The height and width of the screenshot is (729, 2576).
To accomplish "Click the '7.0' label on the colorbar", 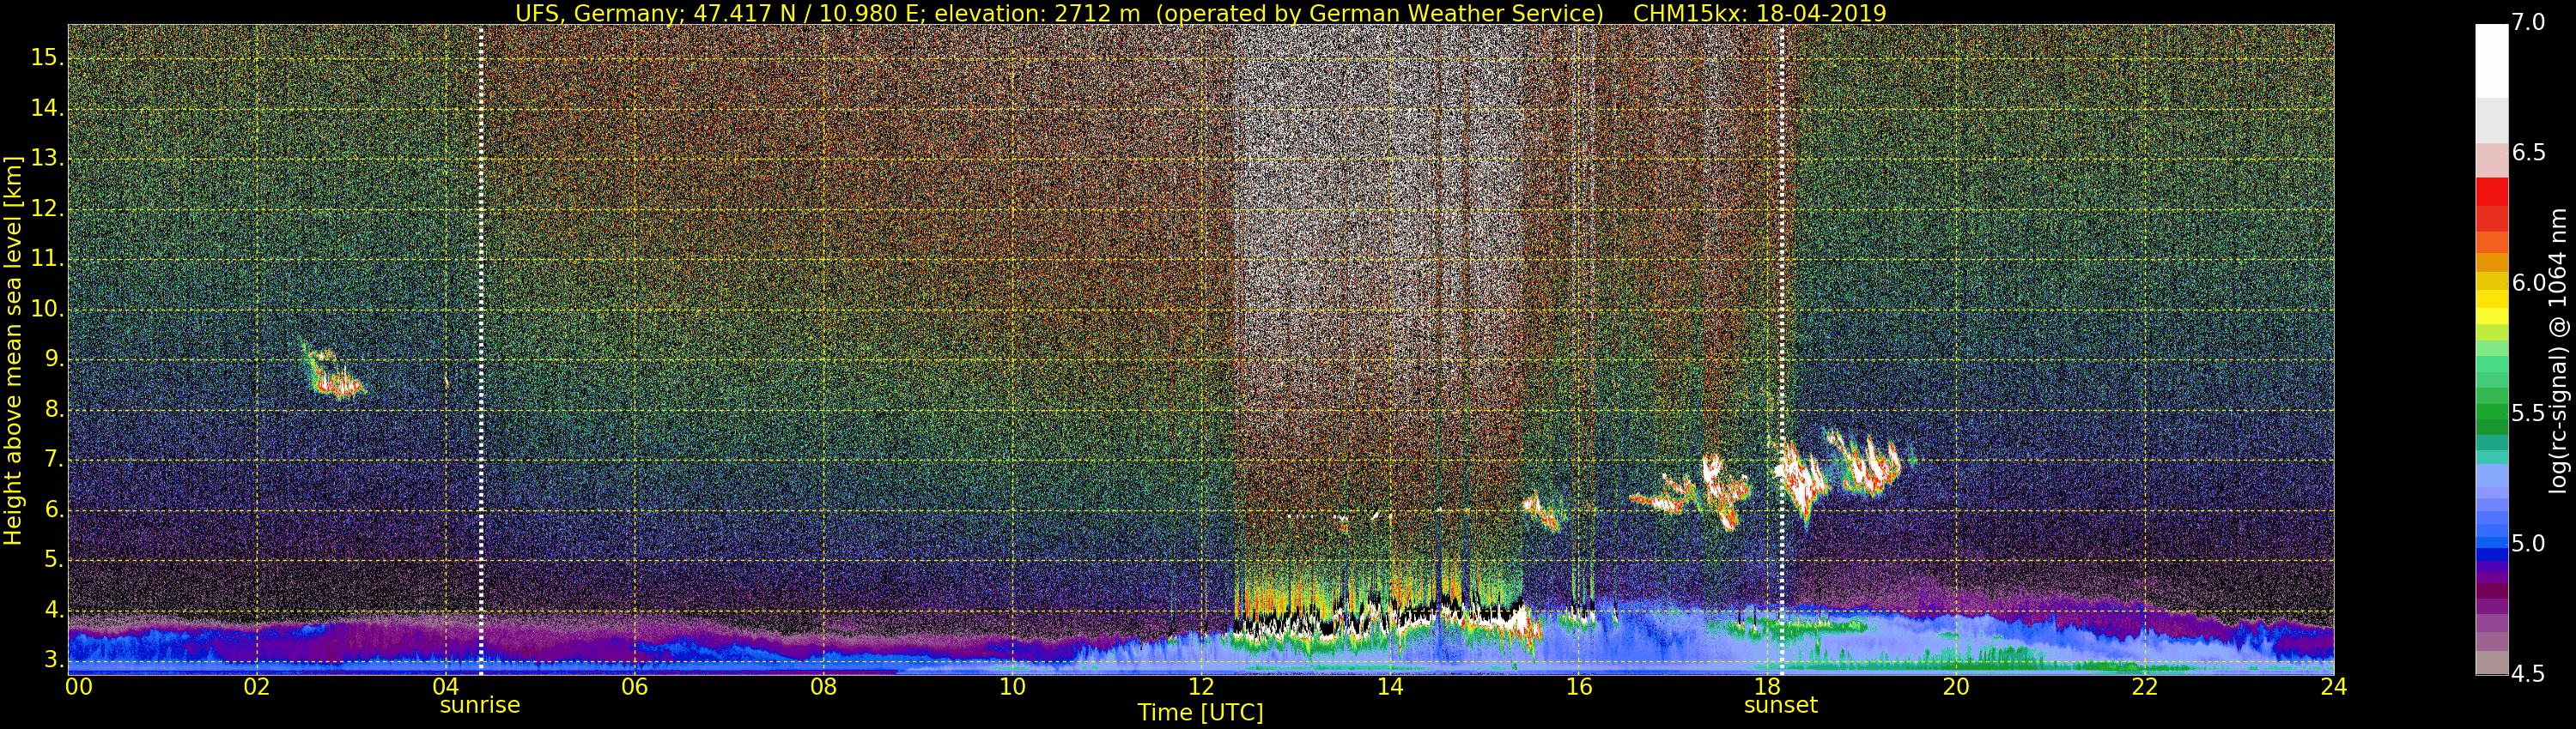I will 2529,22.
